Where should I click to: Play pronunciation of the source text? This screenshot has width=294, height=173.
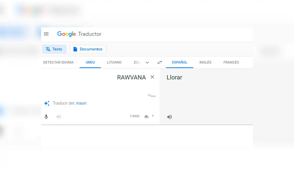pos(59,116)
